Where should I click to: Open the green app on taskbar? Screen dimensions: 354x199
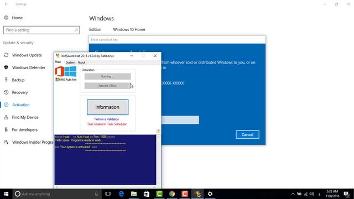point(159,194)
